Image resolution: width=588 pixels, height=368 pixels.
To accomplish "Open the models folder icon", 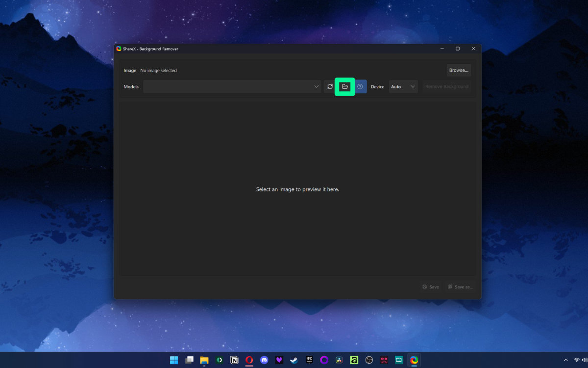I will 345,87.
